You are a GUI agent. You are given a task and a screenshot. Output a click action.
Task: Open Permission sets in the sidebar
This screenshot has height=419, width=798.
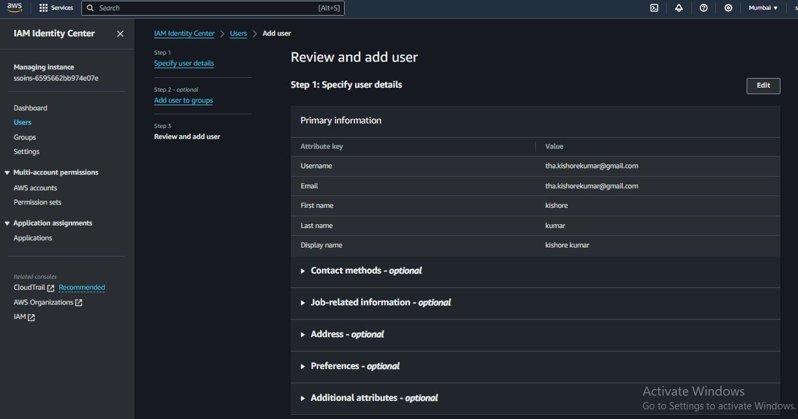coord(37,202)
